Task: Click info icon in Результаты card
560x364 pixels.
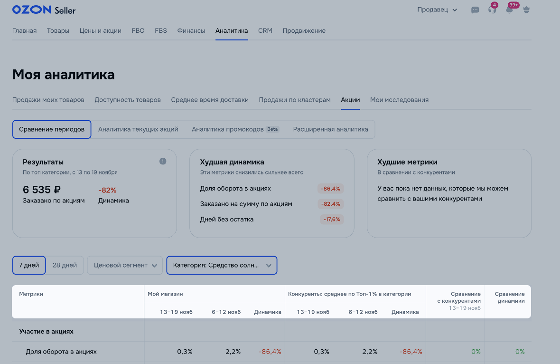Action: 163,161
